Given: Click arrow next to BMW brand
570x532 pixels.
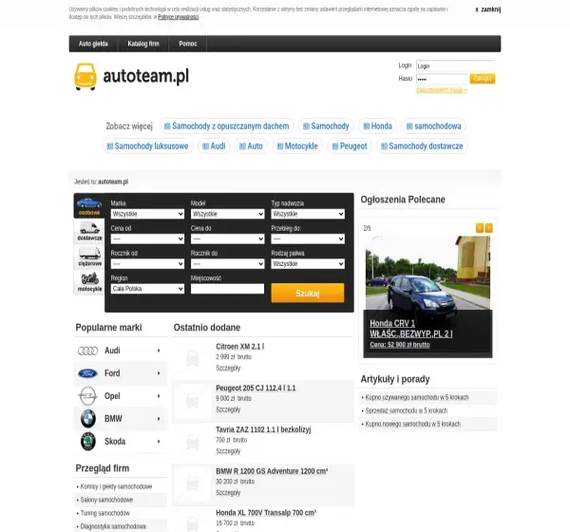Looking at the screenshot, I should (159, 419).
